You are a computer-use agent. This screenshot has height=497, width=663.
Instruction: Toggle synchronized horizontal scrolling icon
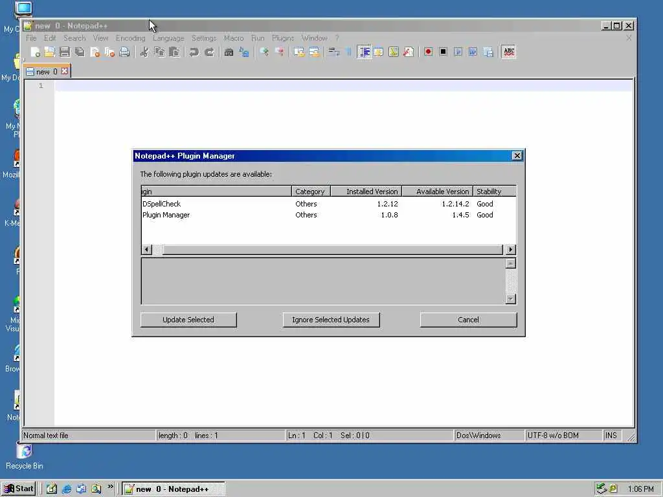pyautogui.click(x=314, y=52)
